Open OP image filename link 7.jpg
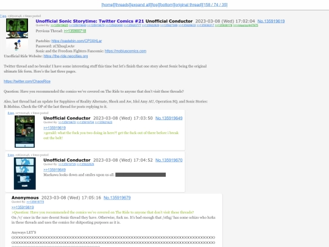Viewport: 329px width, 247px height. [x=3, y=16]
